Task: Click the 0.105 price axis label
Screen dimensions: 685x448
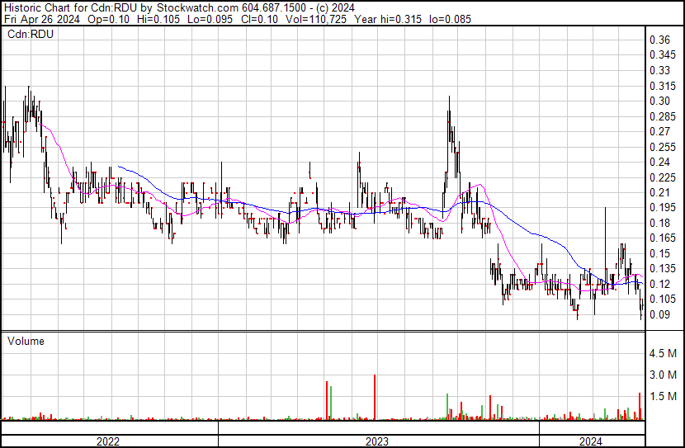Action: point(663,299)
